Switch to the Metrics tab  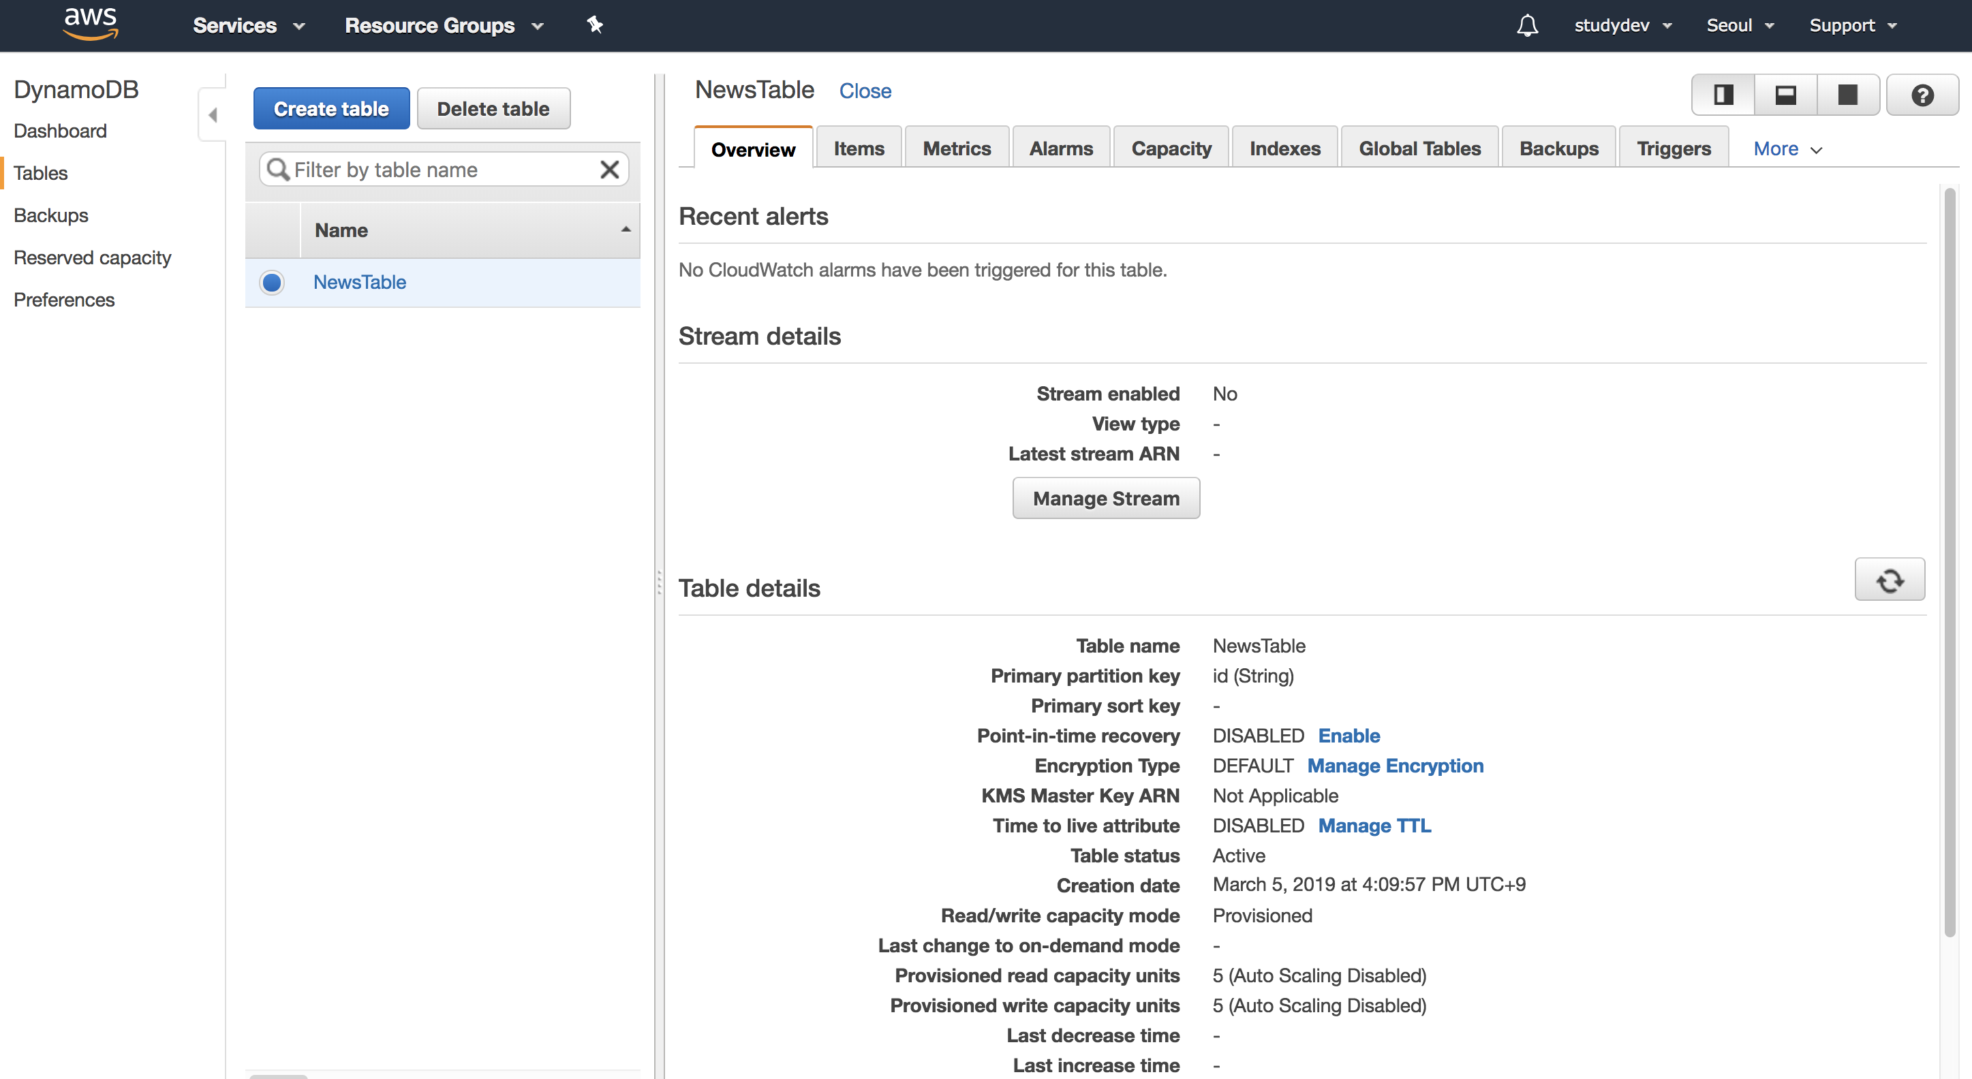point(956,148)
